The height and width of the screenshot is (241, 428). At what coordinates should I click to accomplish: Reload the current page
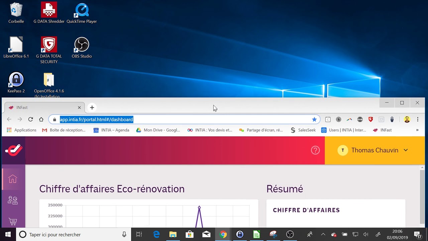[30, 119]
